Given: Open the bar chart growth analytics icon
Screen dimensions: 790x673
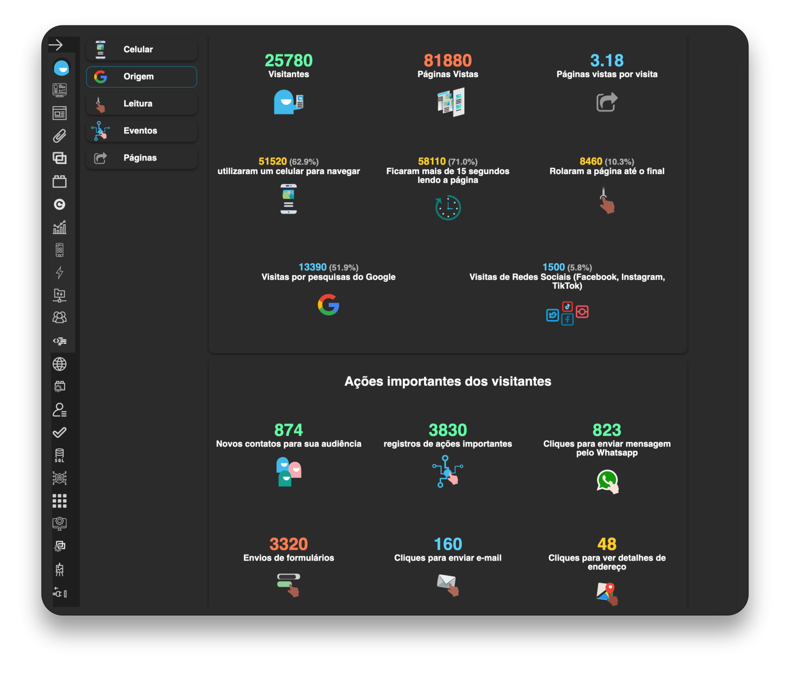Looking at the screenshot, I should point(60,227).
